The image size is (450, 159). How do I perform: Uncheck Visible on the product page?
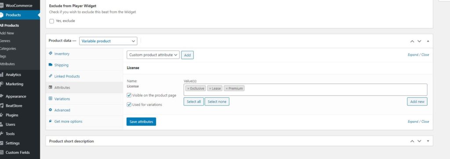coord(129,95)
